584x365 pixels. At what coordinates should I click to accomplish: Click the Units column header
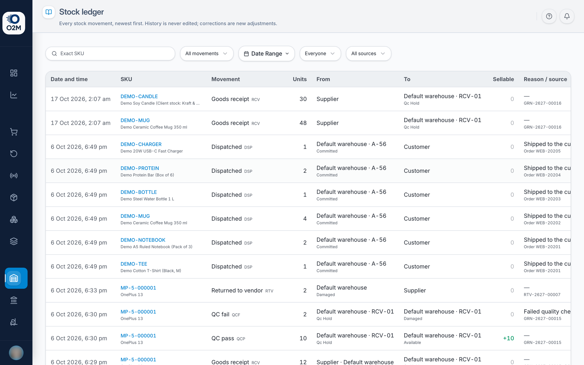pos(300,79)
